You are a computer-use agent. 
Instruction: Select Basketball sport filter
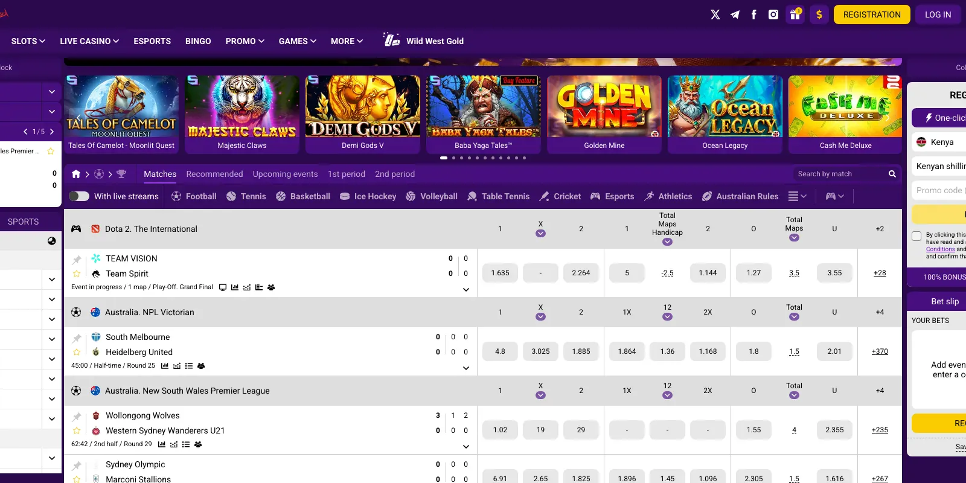(303, 196)
